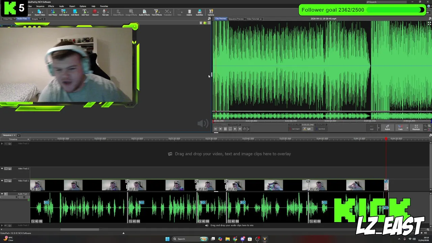Step forward one frame in preview

click(x=235, y=129)
